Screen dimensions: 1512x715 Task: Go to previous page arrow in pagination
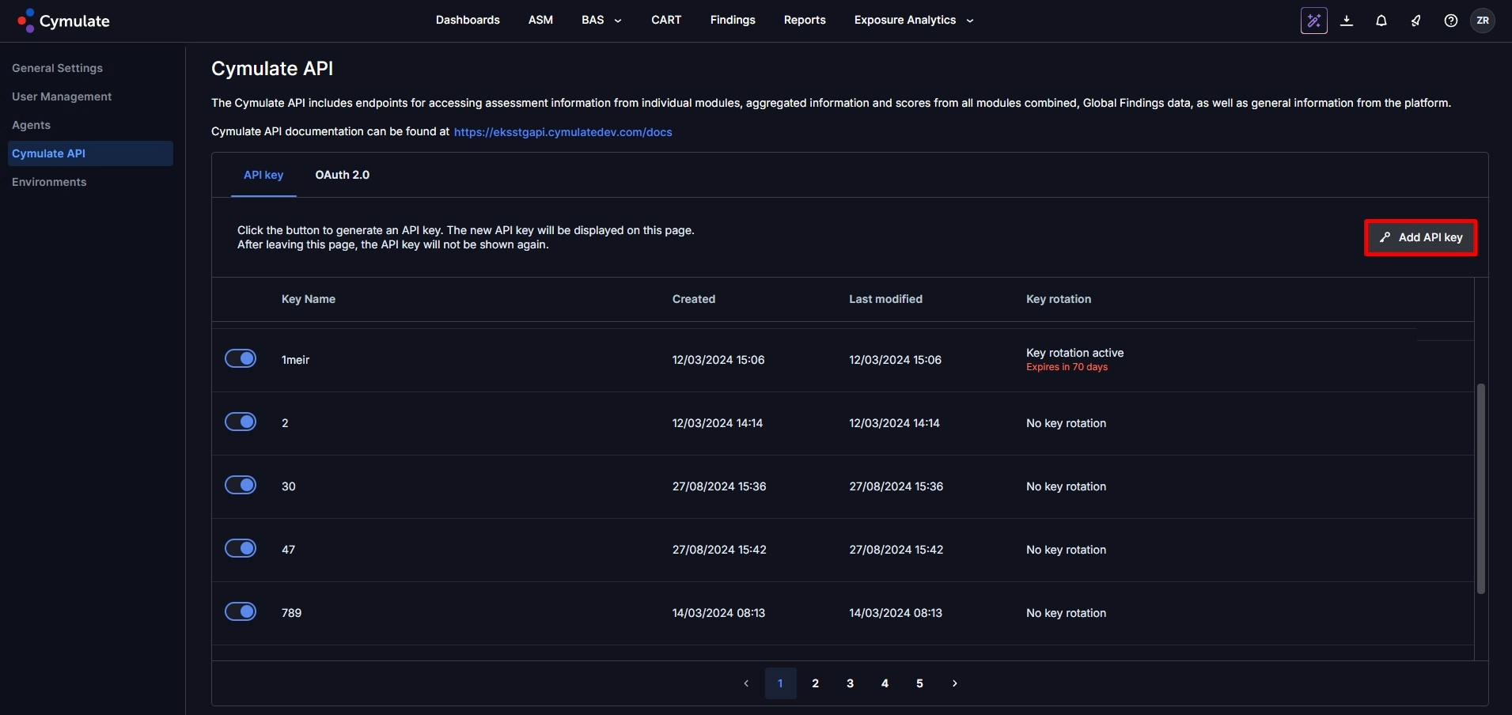(746, 683)
